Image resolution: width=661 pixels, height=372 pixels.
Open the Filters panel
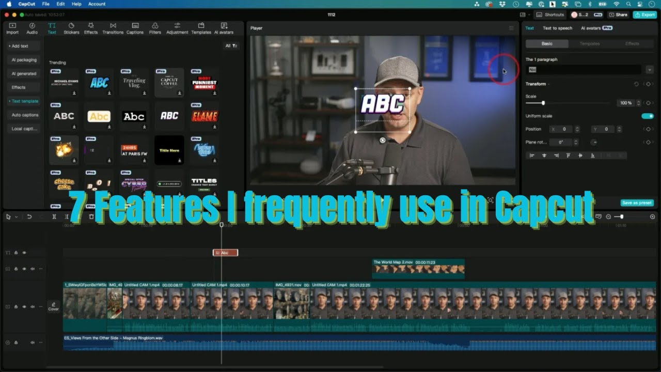155,28
